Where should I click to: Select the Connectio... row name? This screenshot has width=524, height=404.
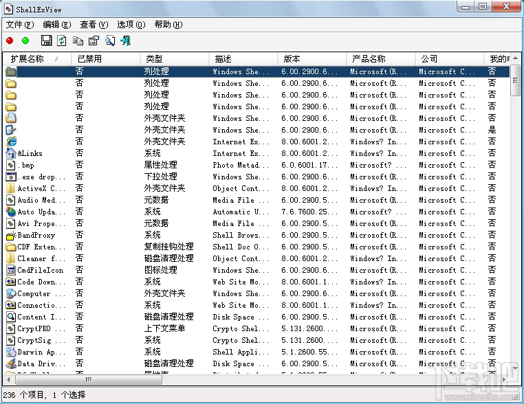pos(41,305)
